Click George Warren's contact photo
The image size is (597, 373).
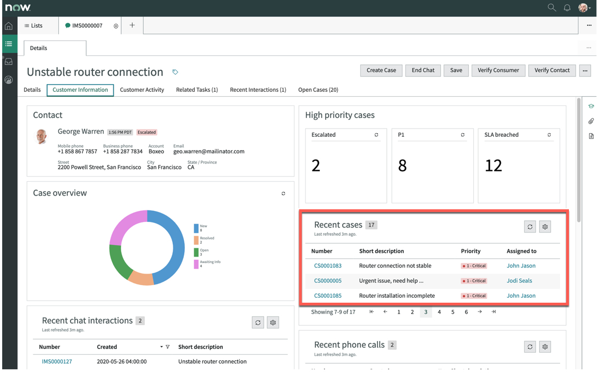41,136
